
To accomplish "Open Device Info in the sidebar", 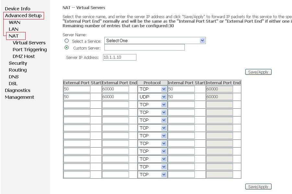I will [18, 9].
